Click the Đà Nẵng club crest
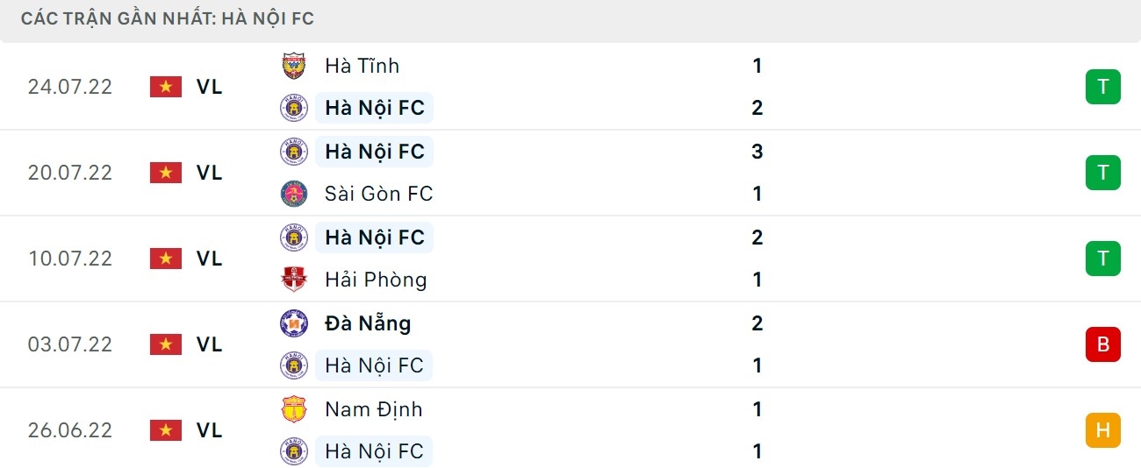This screenshot has width=1141, height=468. (293, 323)
